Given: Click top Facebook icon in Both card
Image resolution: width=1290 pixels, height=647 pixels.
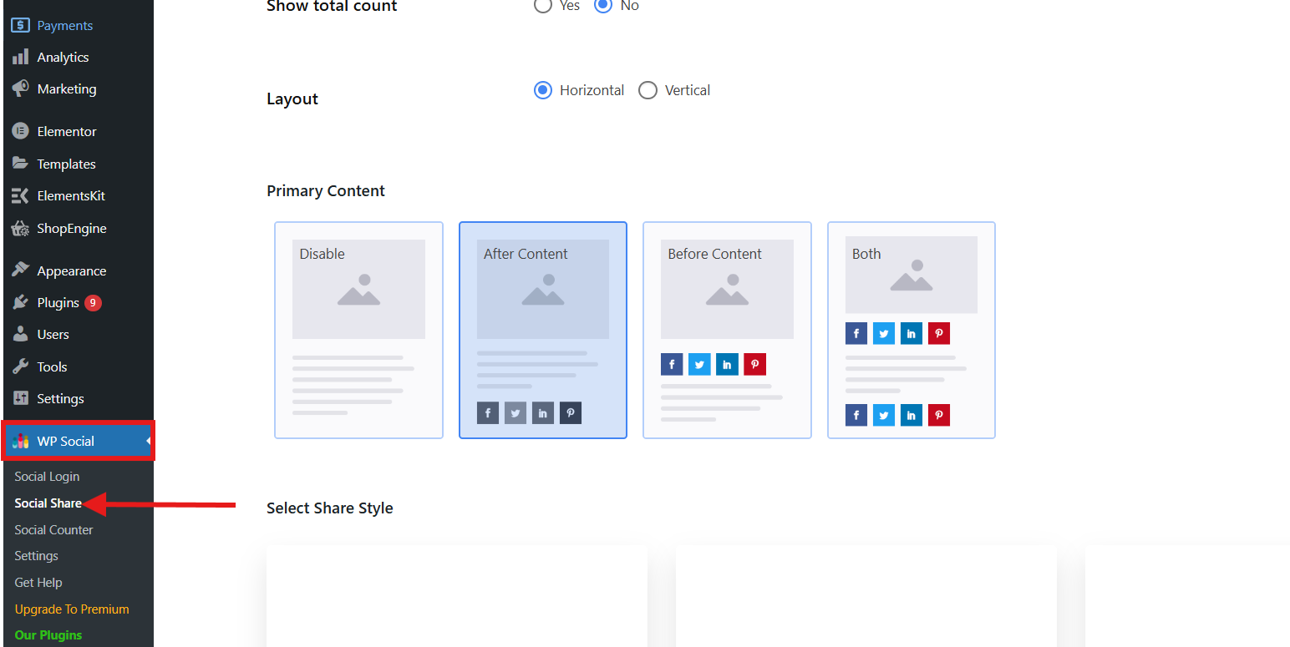Looking at the screenshot, I should pos(856,334).
